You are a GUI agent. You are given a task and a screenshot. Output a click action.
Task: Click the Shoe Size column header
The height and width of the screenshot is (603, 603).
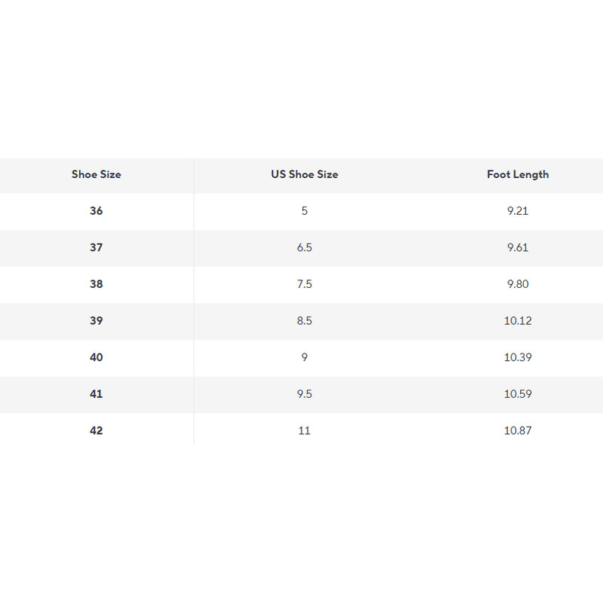[96, 174]
